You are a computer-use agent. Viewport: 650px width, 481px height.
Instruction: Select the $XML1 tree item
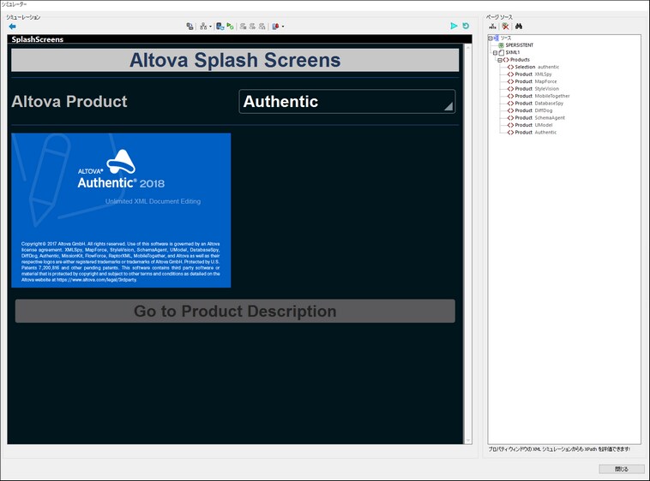click(509, 52)
